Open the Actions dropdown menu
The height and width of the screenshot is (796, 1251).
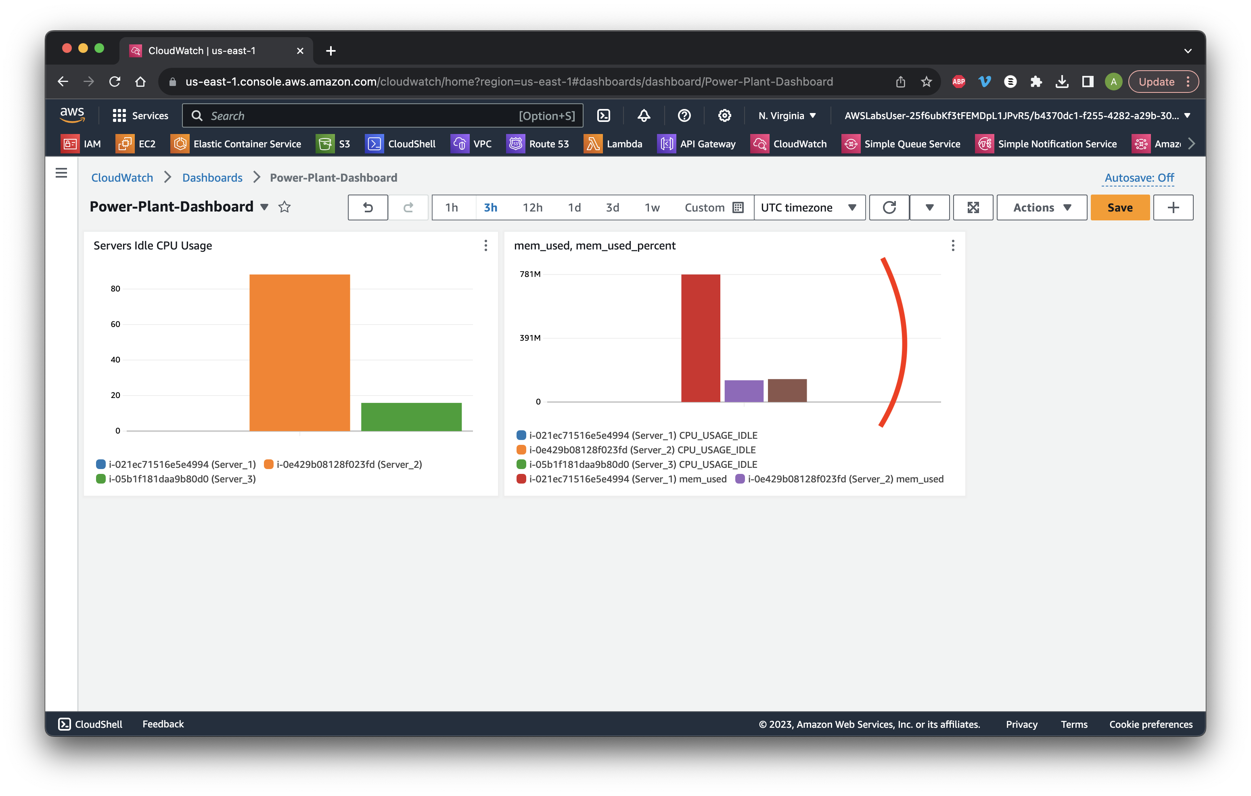[1042, 207]
